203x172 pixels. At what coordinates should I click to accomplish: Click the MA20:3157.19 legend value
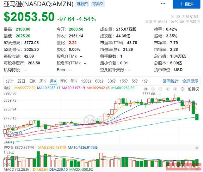point(73,88)
